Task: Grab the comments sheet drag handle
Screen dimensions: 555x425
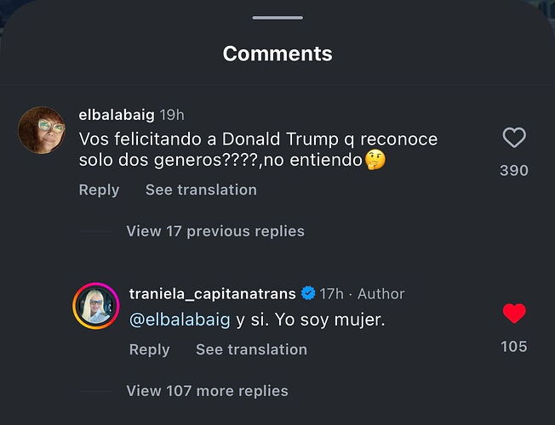Action: click(x=277, y=18)
